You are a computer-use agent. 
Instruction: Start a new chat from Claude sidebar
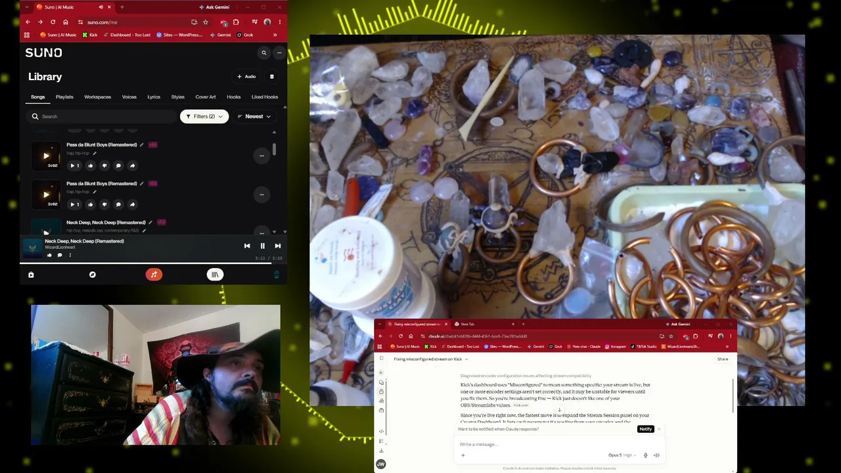(x=381, y=373)
